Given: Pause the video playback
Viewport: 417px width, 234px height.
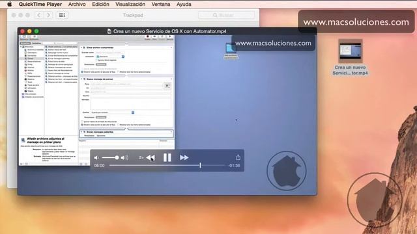Looking at the screenshot, I should 167,157.
